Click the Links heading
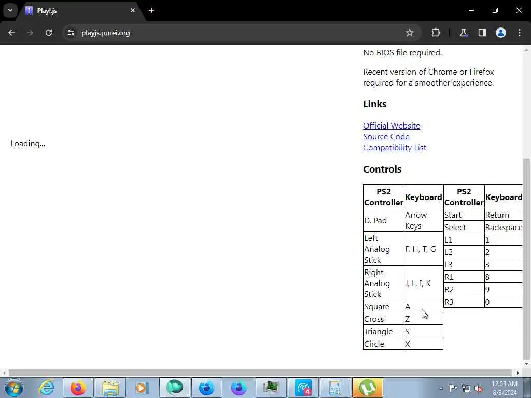Image resolution: width=531 pixels, height=398 pixels. point(374,104)
